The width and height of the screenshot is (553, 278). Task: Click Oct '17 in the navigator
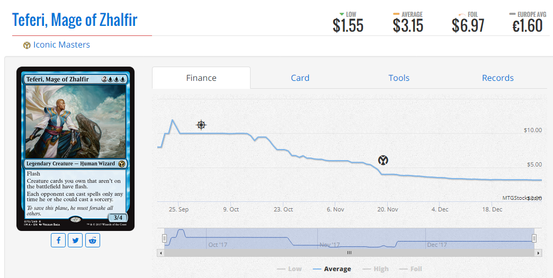click(218, 245)
